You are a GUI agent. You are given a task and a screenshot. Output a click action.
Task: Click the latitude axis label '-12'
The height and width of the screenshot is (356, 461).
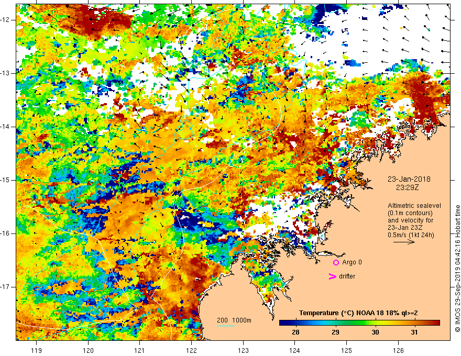(5, 20)
